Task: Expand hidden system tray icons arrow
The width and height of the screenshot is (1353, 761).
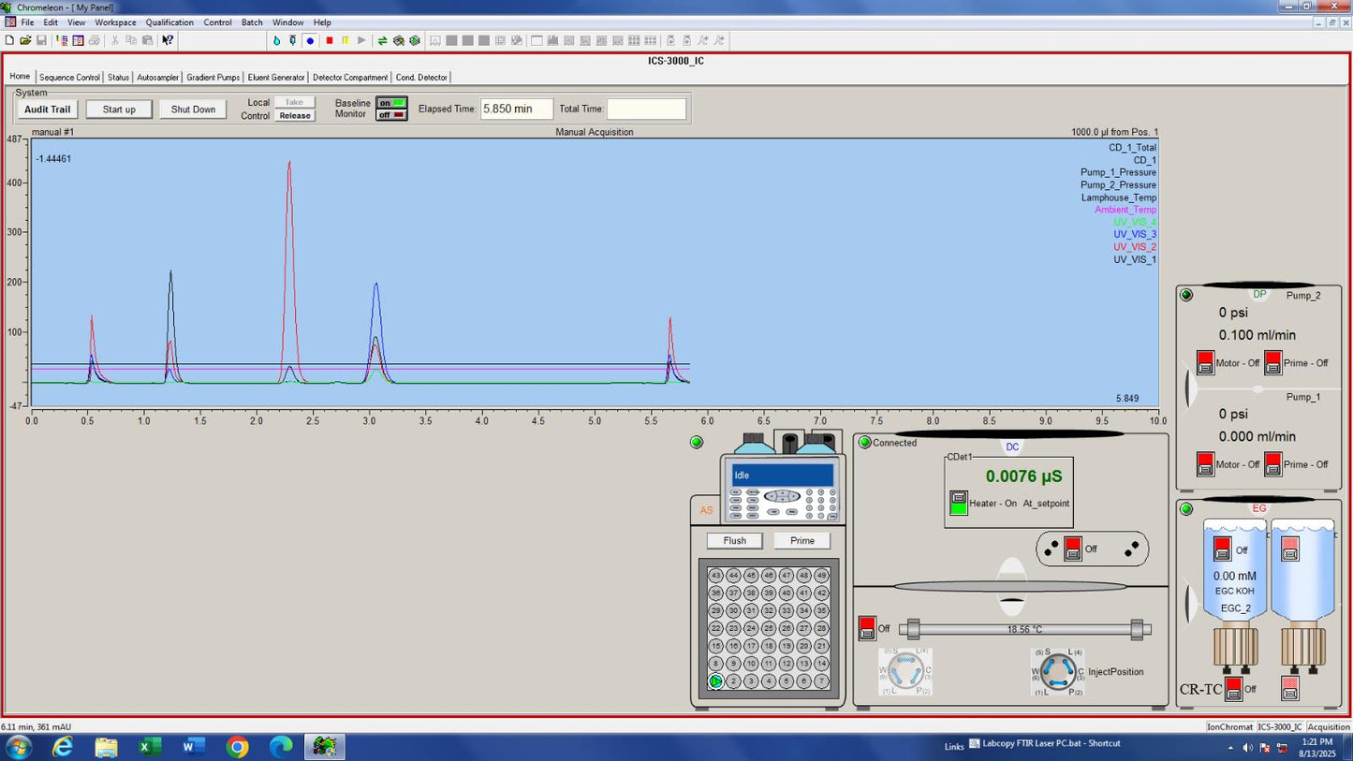Action: (x=1230, y=747)
